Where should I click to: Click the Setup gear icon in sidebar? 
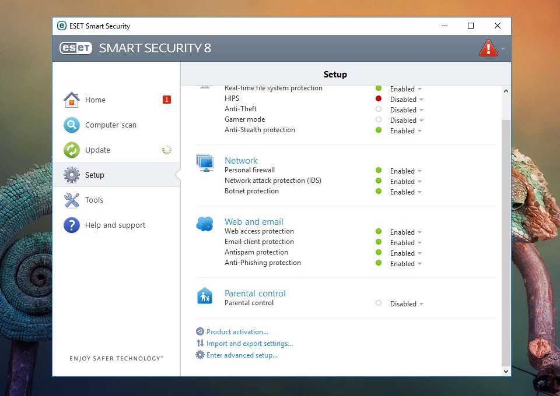[x=72, y=175]
